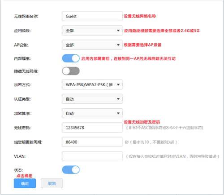224x195 pixels.
Task: Open the 应用频段 dropdown
Action: click(92, 31)
